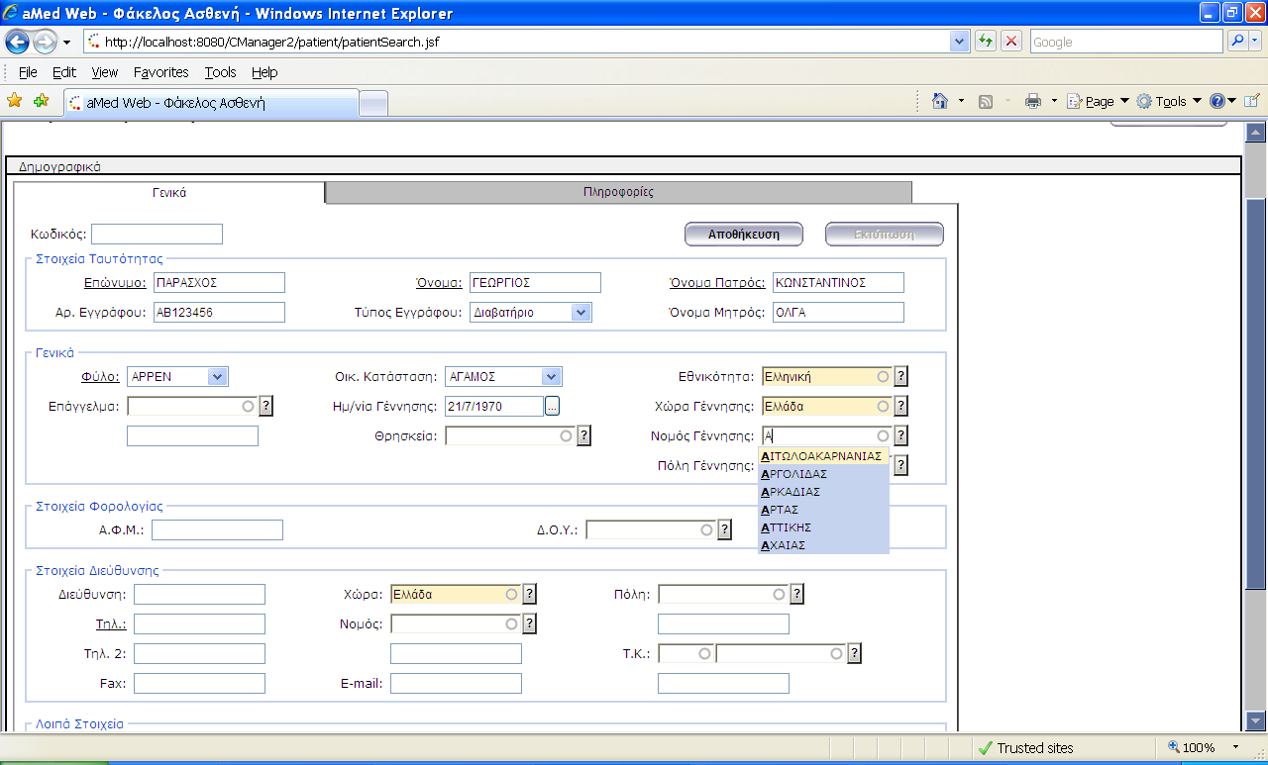Viewport: 1268px width, 765px height.
Task: Click the page scrollbar down arrow
Action: [x=1255, y=720]
